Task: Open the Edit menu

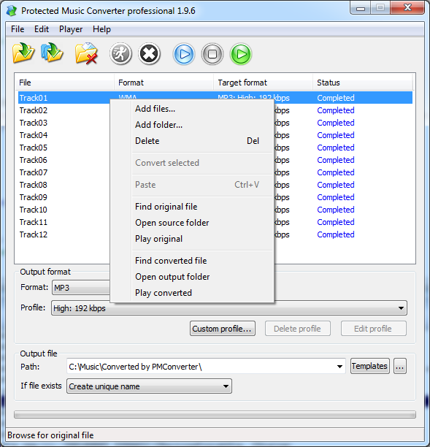Action: pyautogui.click(x=42, y=29)
